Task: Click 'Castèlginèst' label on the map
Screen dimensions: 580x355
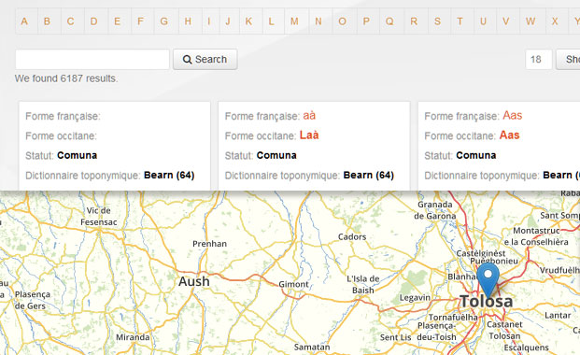Action: [481, 253]
